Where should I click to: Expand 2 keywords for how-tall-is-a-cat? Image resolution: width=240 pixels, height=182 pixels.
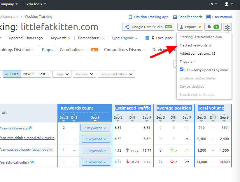[95, 128]
